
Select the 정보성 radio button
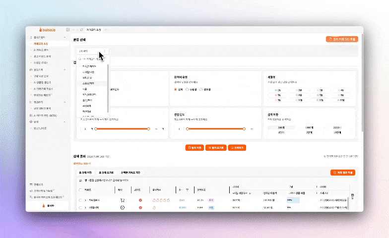[x=201, y=89]
